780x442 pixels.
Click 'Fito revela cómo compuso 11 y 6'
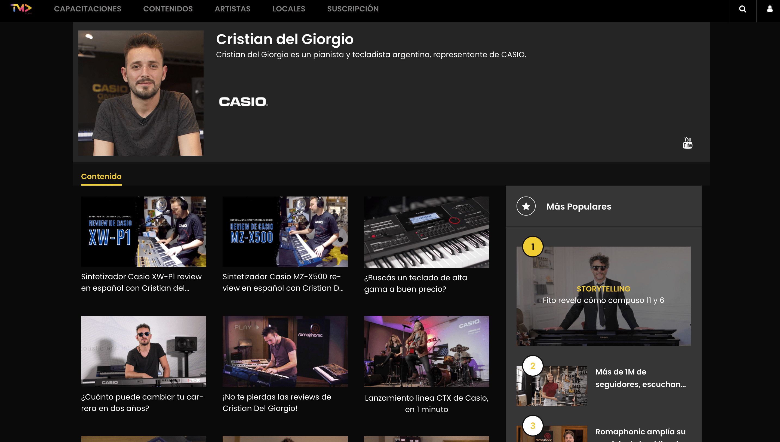tap(603, 300)
